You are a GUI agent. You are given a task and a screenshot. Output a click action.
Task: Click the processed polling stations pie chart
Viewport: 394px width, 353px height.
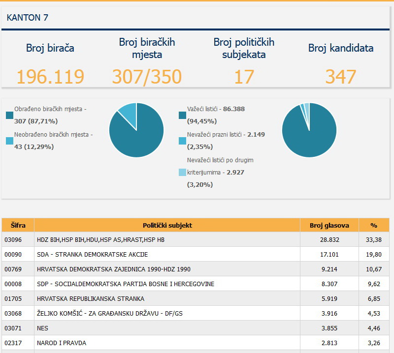(136, 130)
